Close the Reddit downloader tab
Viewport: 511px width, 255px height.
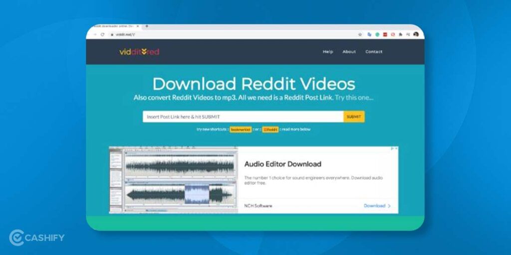pyautogui.click(x=138, y=26)
